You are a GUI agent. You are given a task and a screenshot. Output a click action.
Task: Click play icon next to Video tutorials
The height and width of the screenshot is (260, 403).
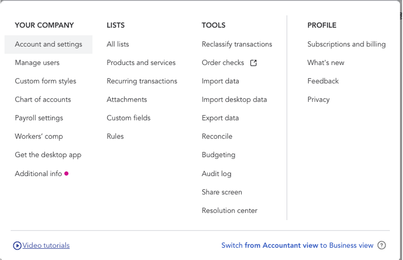[x=17, y=246]
